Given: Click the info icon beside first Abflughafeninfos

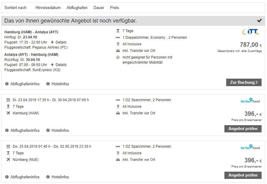Looking at the screenshot, I should [7, 84].
